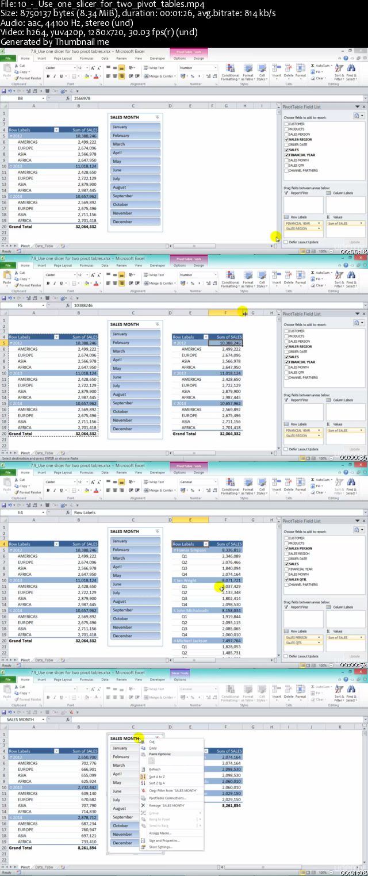Uncheck SALES PERSON in the third frame's field list
368x876 pixels.
click(x=286, y=549)
